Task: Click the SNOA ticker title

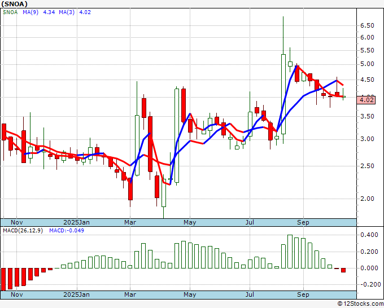Action: (x=15, y=4)
